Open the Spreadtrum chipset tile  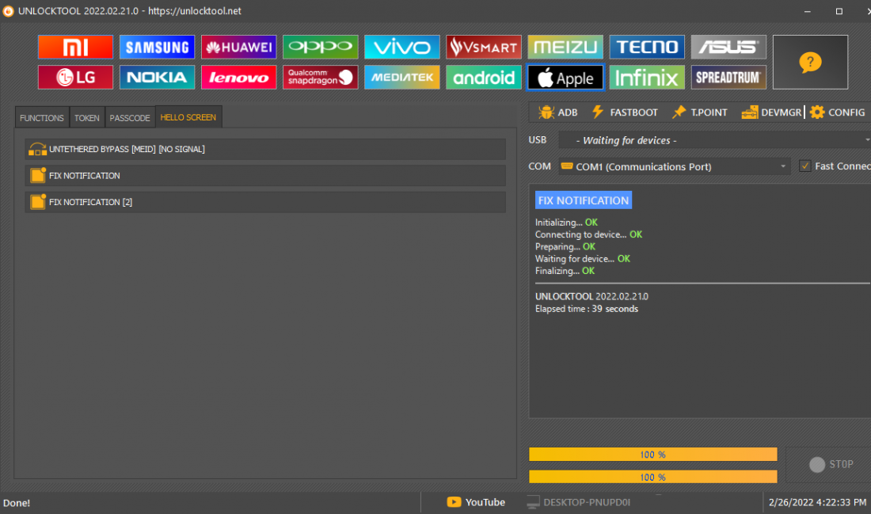coord(728,78)
